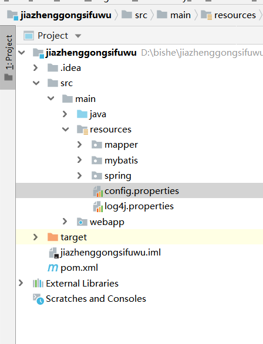Click the External Libraries icon

[38, 283]
